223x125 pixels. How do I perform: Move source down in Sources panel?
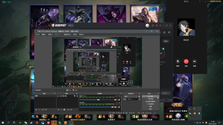[x=71, y=109]
